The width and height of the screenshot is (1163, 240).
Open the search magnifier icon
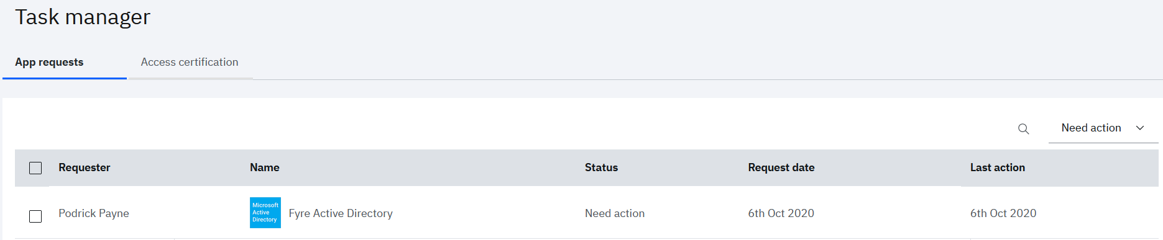pos(1023,129)
